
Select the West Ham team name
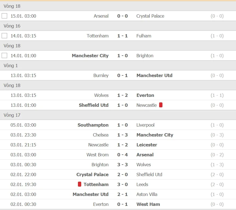(x=148, y=204)
